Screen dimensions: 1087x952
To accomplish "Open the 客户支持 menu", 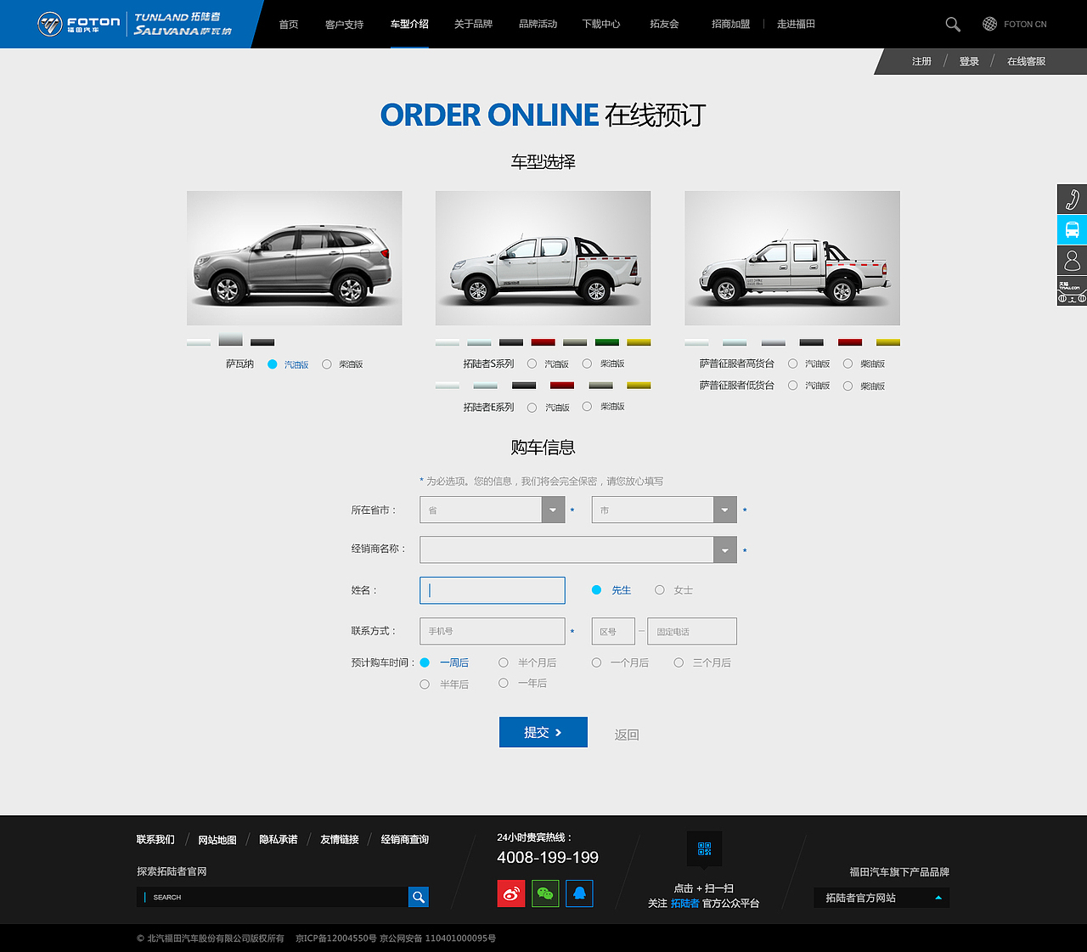I will click(x=344, y=24).
